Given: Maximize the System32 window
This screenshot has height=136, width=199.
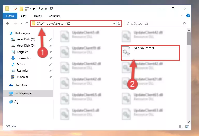Looking at the screenshot, I should click(x=173, y=9).
